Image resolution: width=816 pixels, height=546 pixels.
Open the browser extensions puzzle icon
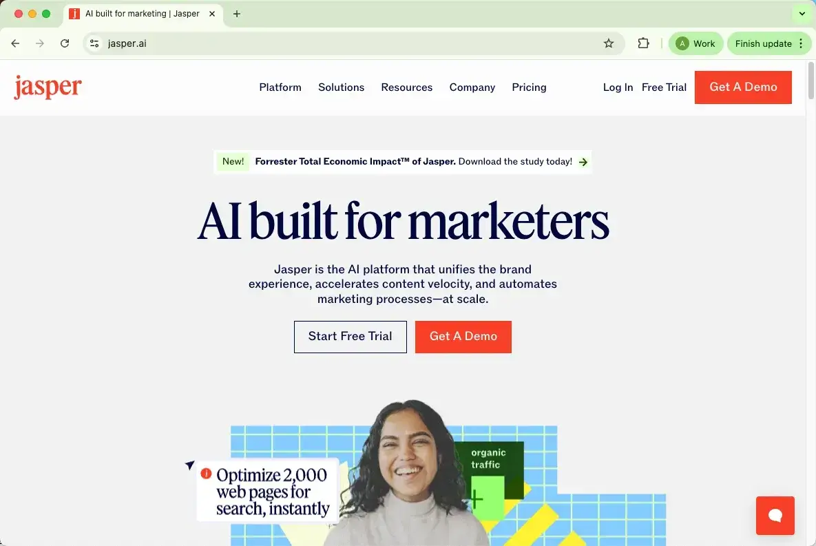pos(643,44)
